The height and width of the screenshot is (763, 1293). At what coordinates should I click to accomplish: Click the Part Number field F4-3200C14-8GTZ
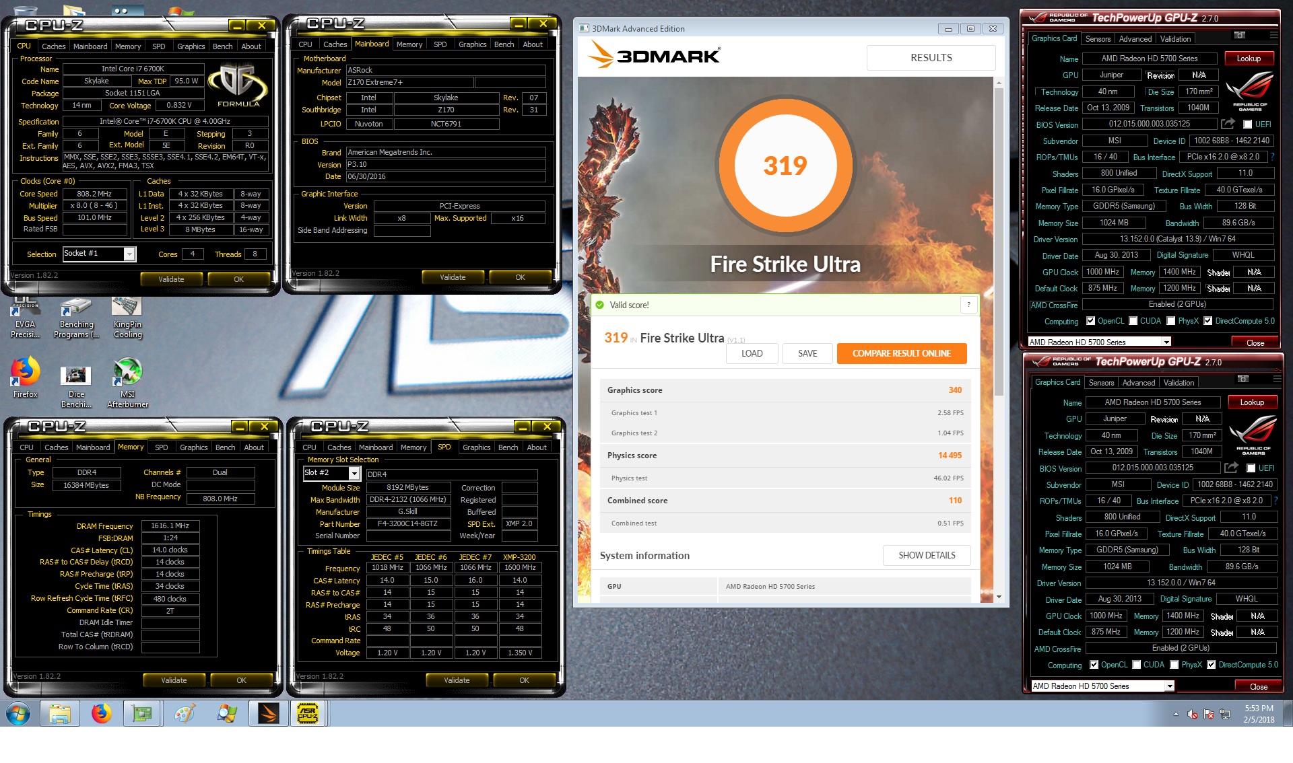(408, 523)
